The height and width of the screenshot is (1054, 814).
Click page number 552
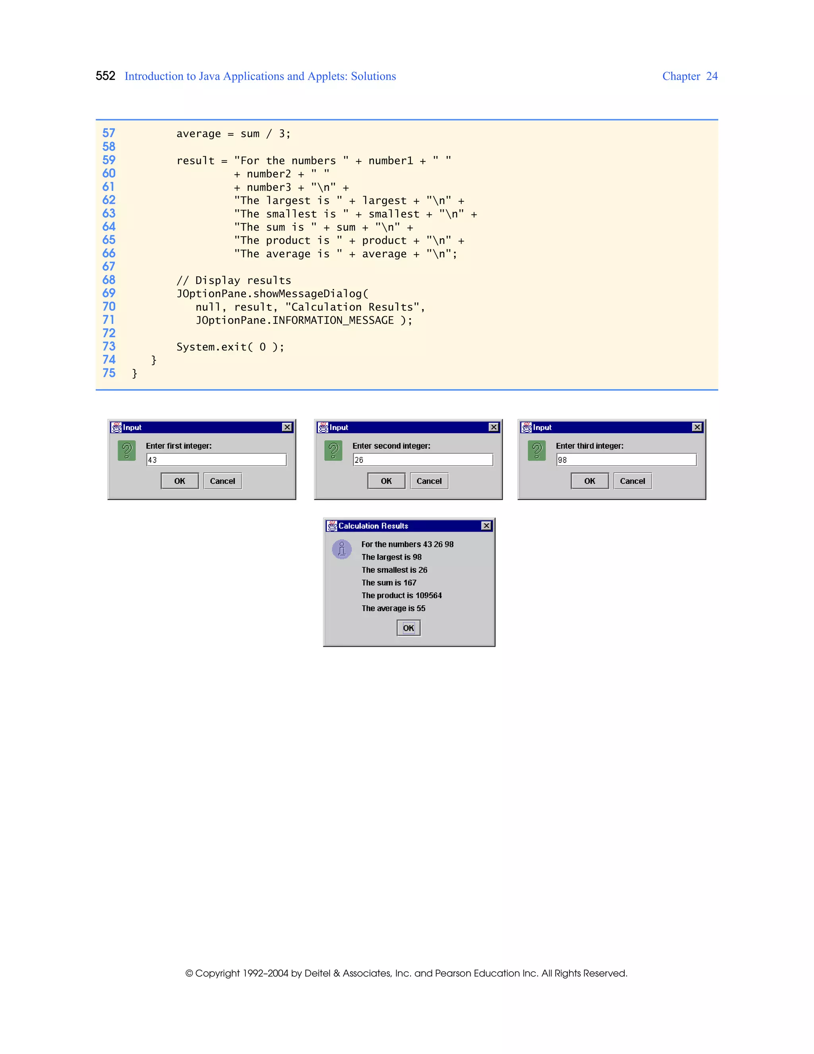pyautogui.click(x=106, y=76)
